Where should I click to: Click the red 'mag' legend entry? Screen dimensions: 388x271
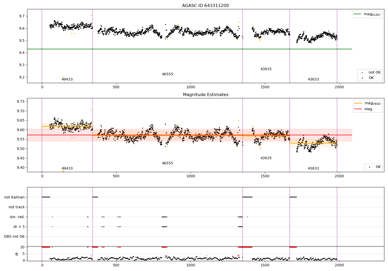click(x=363, y=109)
